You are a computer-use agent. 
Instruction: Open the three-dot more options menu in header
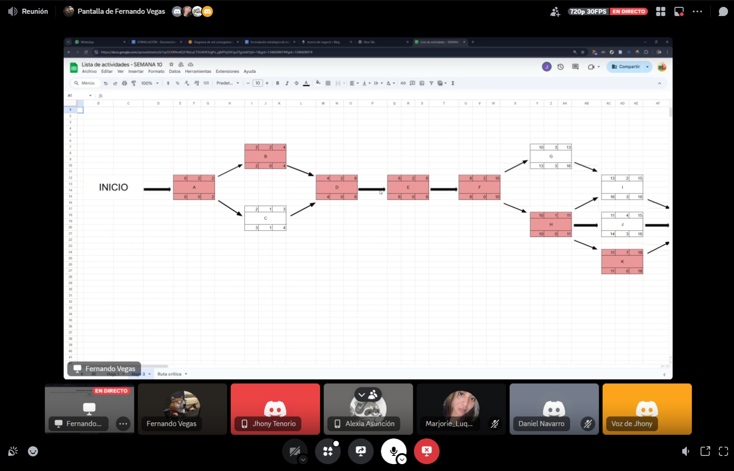697,11
